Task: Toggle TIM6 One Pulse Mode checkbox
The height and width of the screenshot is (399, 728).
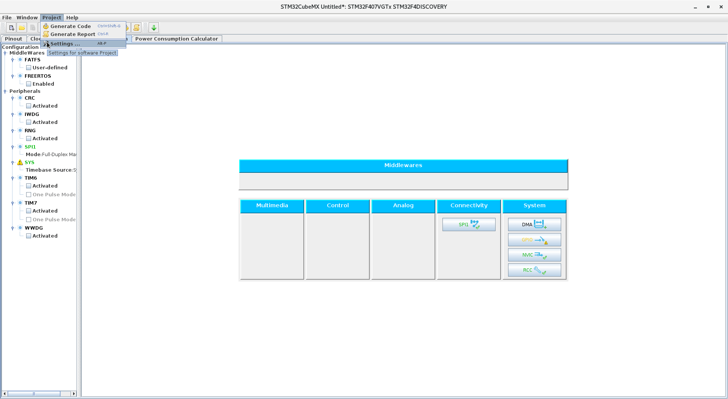Action: tap(28, 195)
